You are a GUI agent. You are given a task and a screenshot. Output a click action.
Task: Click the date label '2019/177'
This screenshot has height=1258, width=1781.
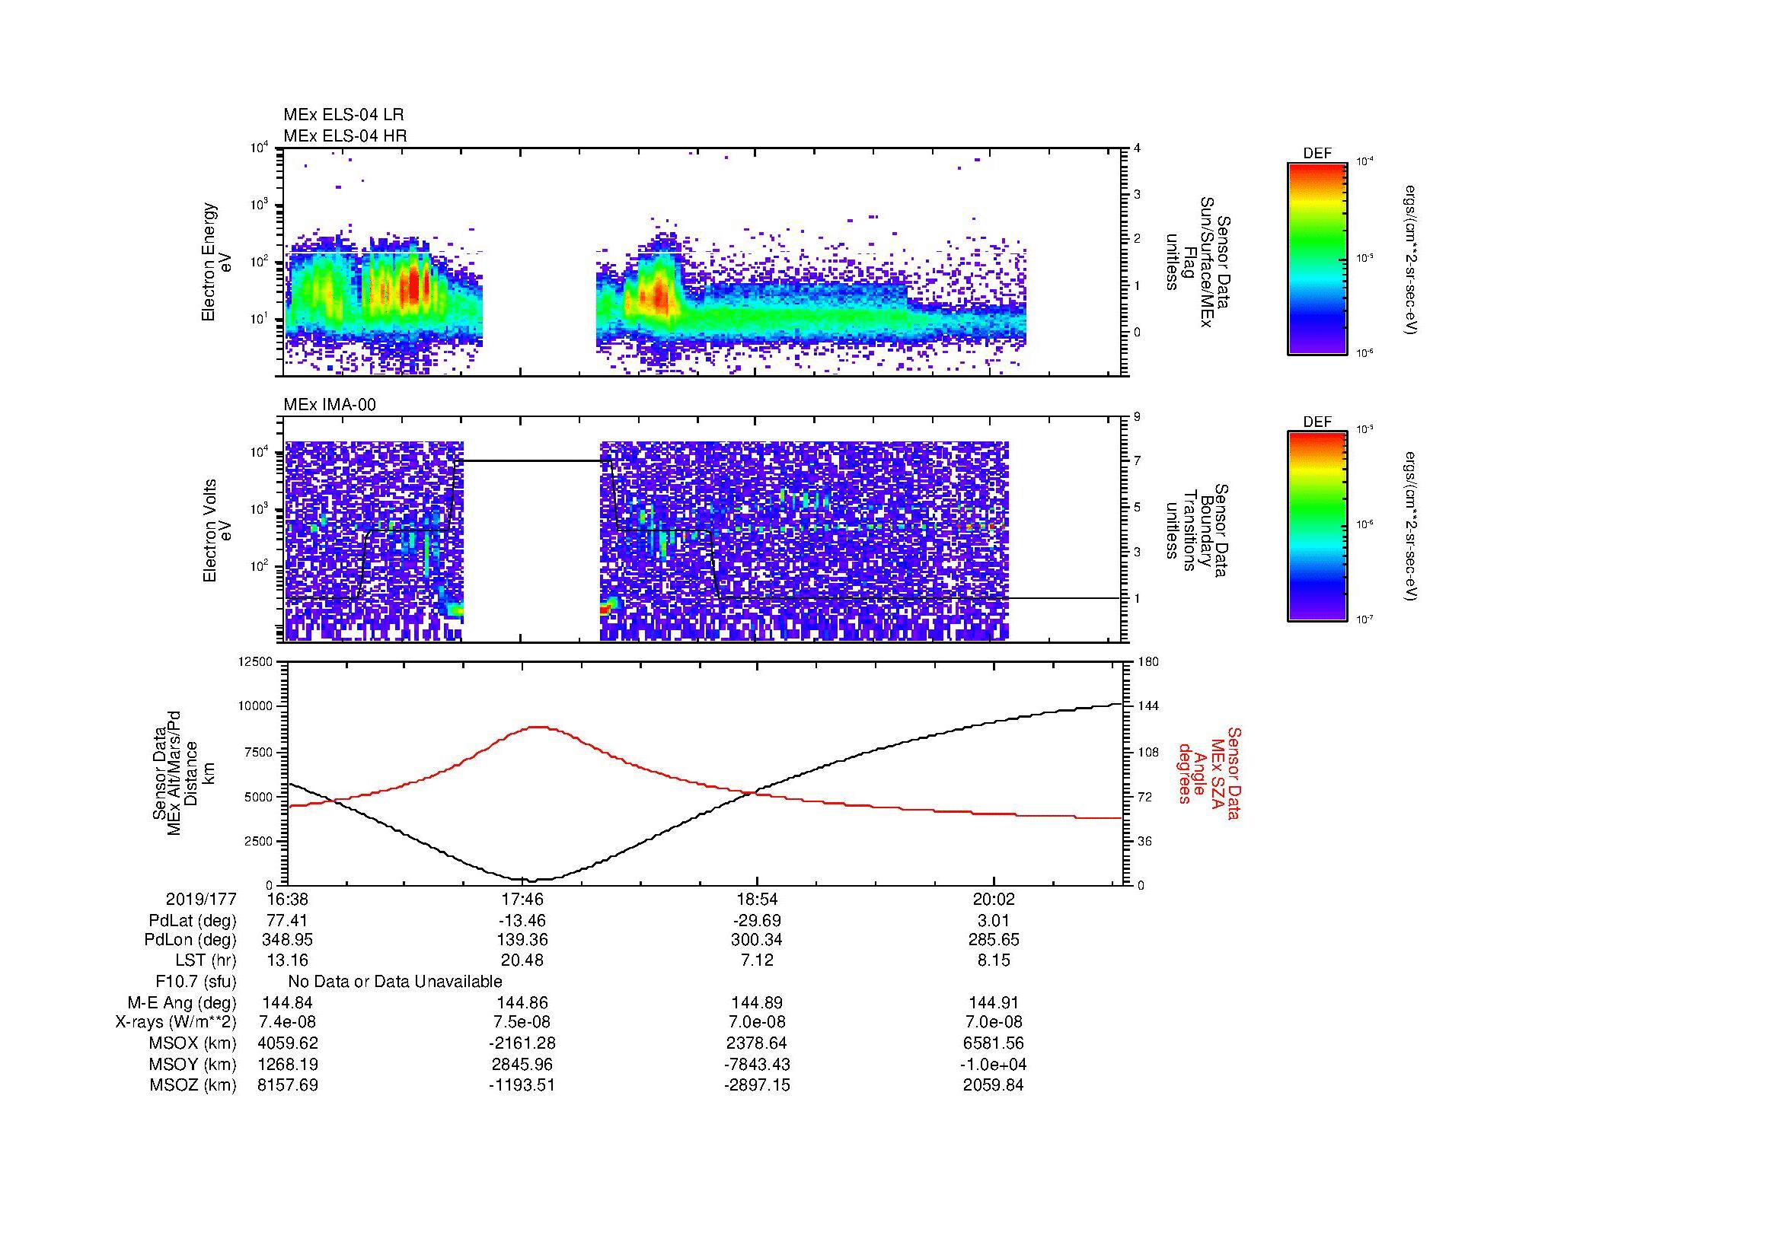coord(201,900)
